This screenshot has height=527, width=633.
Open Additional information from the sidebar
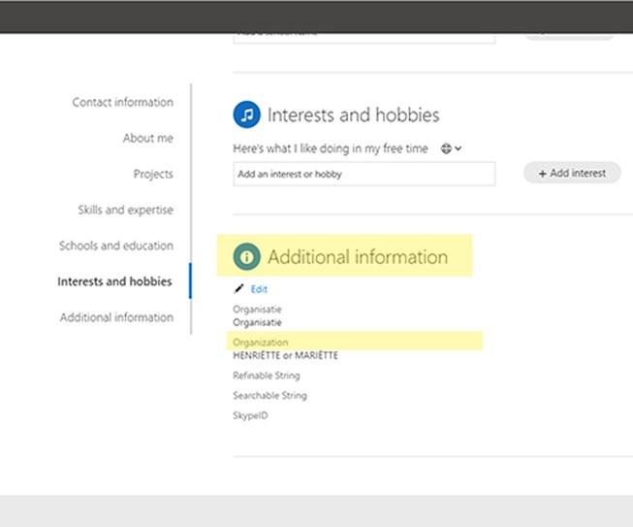point(116,318)
